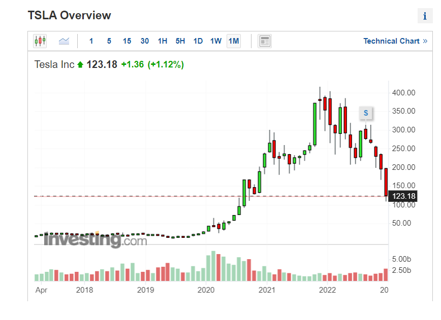Select the 15 minute interval
This screenshot has height=320, width=441.
(x=127, y=41)
